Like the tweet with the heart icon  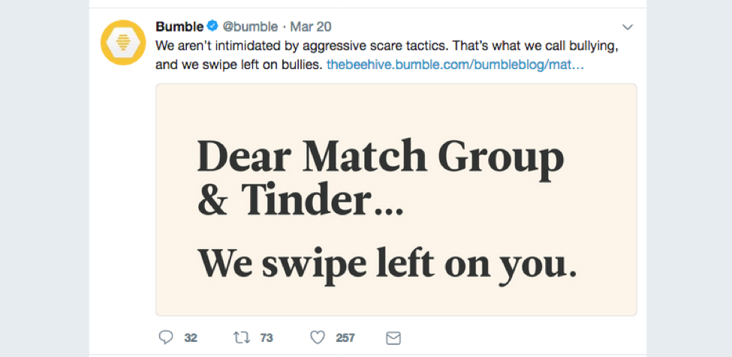(x=318, y=337)
